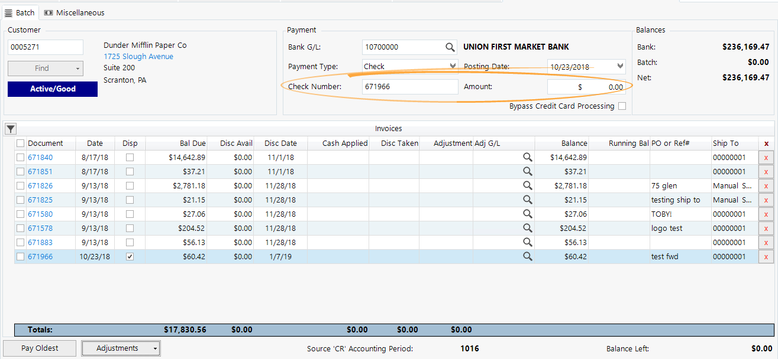Click the Check Number input field
This screenshot has width=778, height=359.
pyautogui.click(x=409, y=87)
